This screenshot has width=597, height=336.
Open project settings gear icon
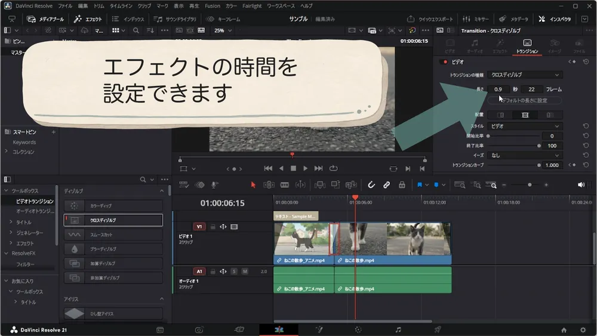pyautogui.click(x=583, y=330)
